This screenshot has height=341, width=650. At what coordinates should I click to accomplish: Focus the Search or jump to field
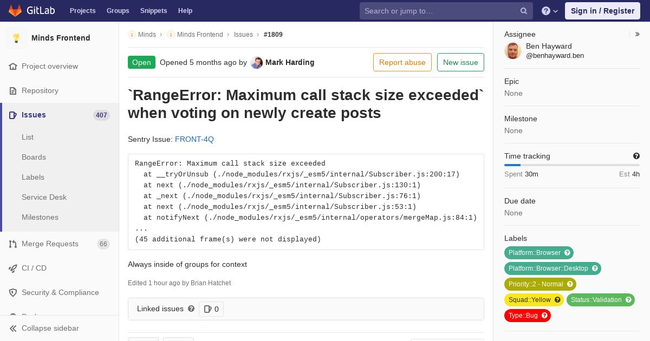(x=441, y=11)
